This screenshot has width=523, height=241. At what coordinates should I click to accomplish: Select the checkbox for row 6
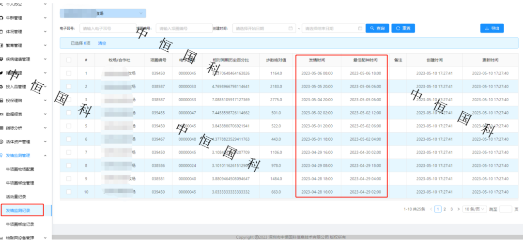pyautogui.click(x=68, y=139)
